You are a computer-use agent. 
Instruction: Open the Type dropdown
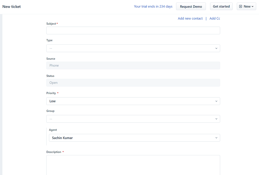(133, 48)
